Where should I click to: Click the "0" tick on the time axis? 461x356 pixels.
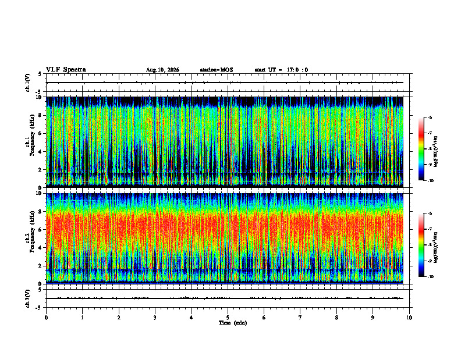click(46, 318)
